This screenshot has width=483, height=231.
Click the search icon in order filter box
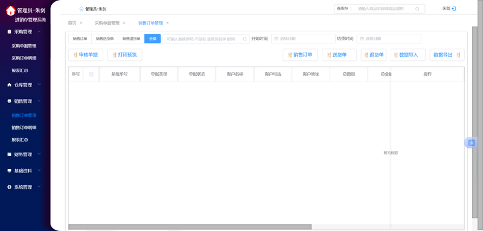coord(245,39)
